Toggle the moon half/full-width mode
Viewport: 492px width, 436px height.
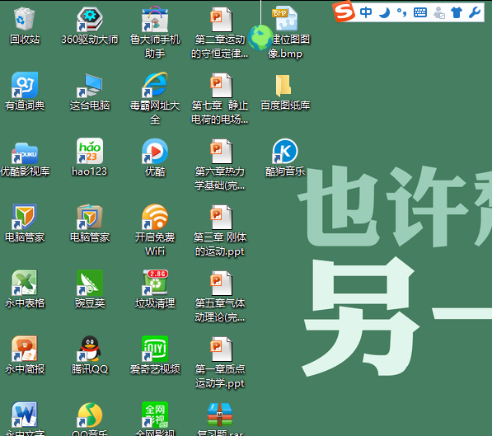tap(385, 12)
